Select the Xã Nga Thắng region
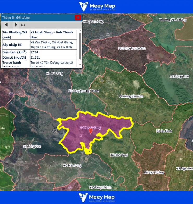This screenshot has height=204, width=193. click(154, 172)
